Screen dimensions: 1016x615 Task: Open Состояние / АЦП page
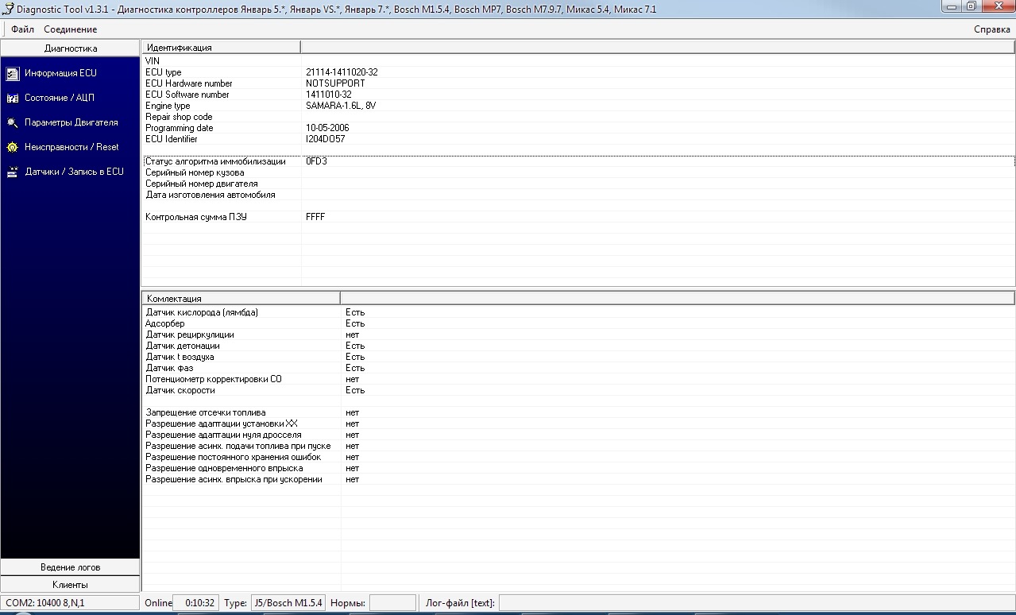[x=60, y=98]
